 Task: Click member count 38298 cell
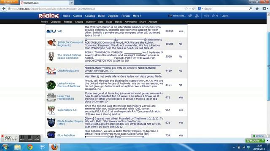[x=169, y=31]
